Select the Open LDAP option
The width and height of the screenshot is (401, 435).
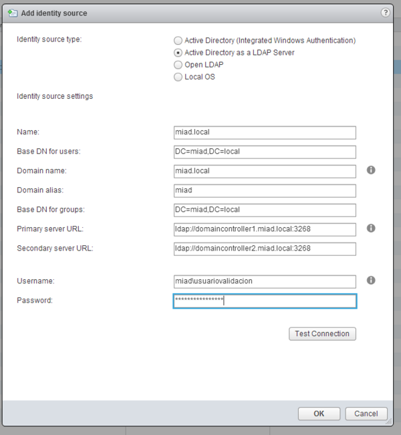click(178, 65)
